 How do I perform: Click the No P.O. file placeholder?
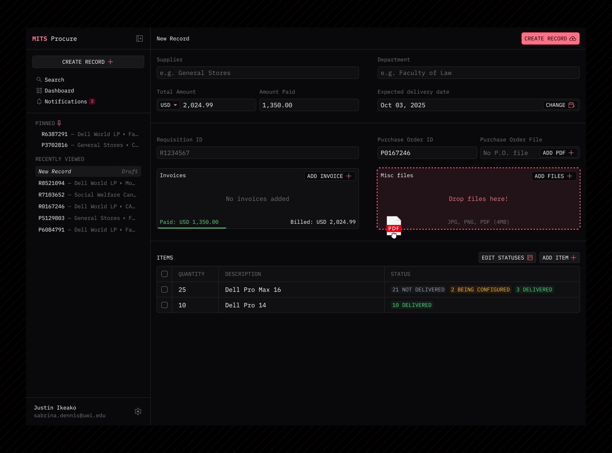point(505,153)
